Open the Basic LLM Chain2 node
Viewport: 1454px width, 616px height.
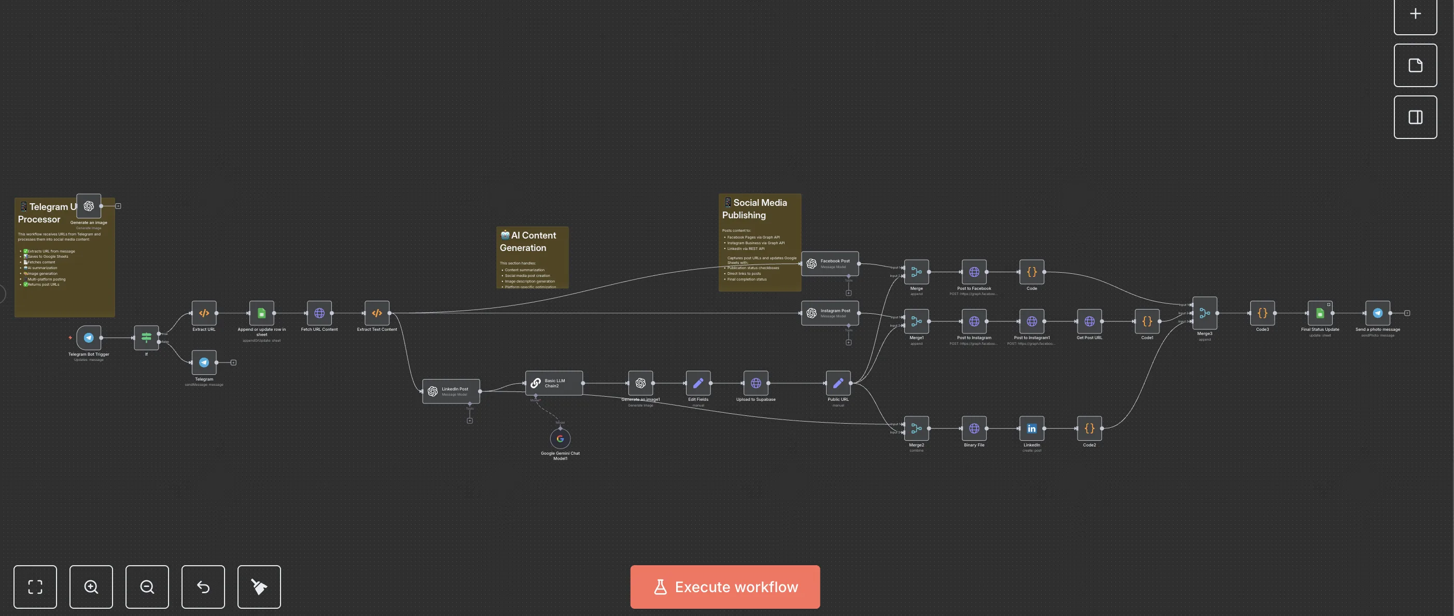click(554, 383)
